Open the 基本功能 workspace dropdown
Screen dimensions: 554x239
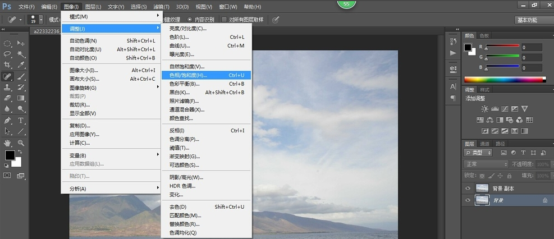534,20
